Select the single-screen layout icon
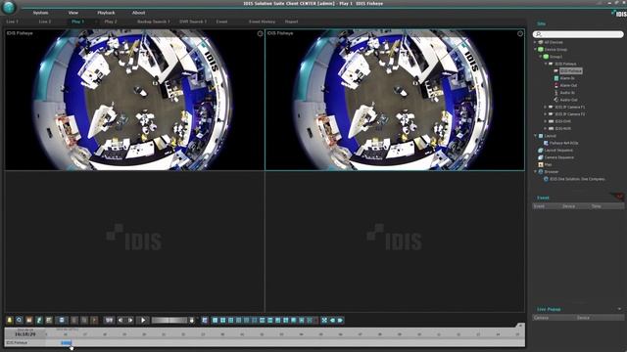This screenshot has width=627, height=352. (x=216, y=320)
